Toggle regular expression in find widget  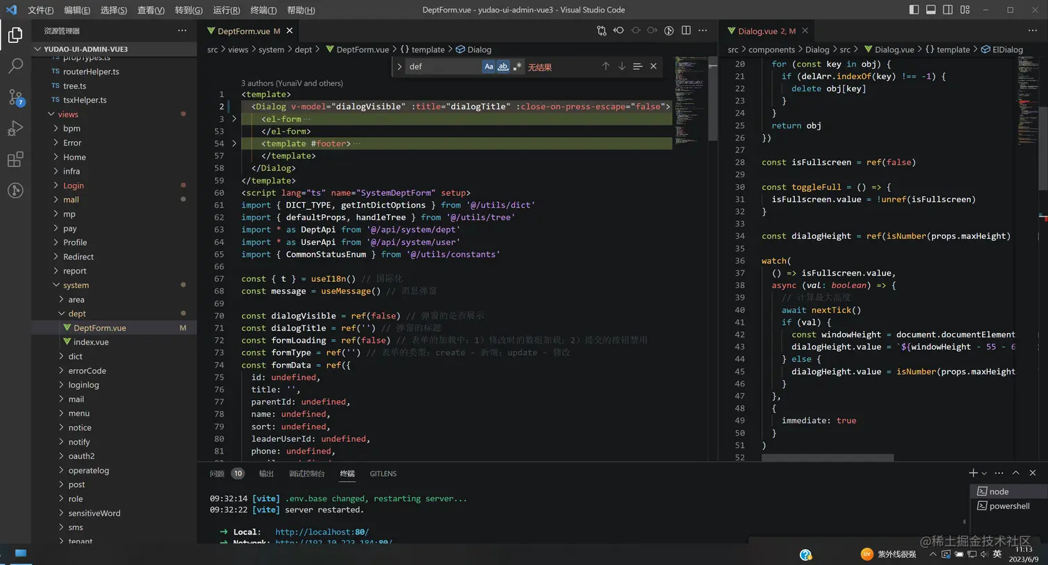pyautogui.click(x=517, y=66)
